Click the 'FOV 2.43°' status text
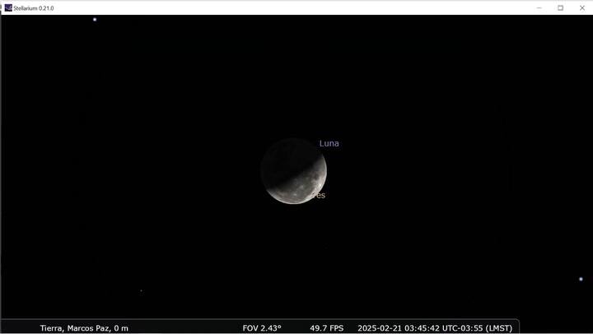The height and width of the screenshot is (334, 593). pyautogui.click(x=262, y=328)
